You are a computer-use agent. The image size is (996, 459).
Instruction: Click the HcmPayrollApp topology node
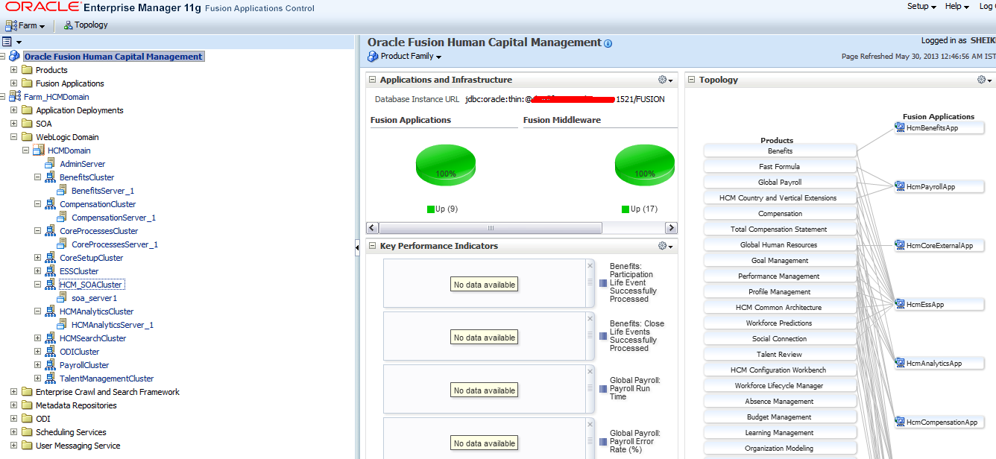(939, 187)
